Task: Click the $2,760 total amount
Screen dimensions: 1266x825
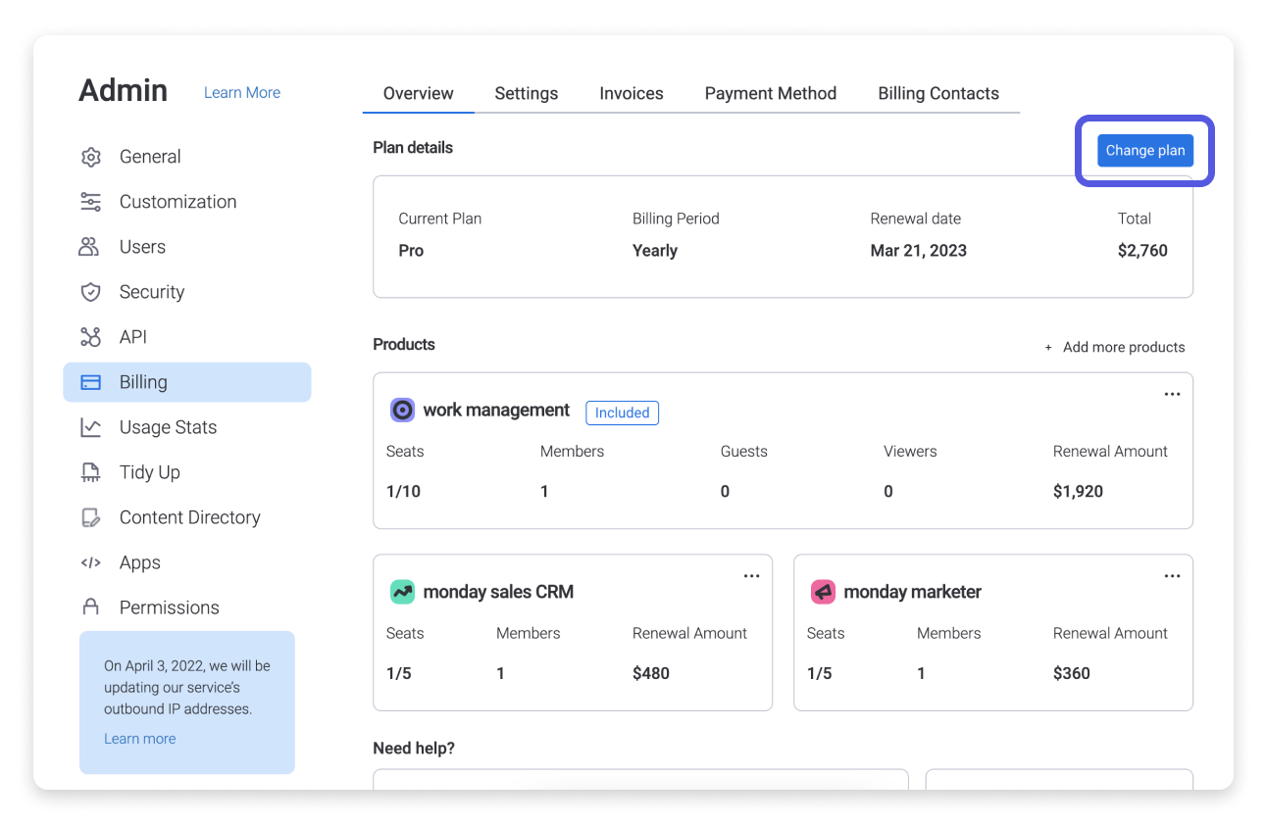Action: tap(1142, 251)
